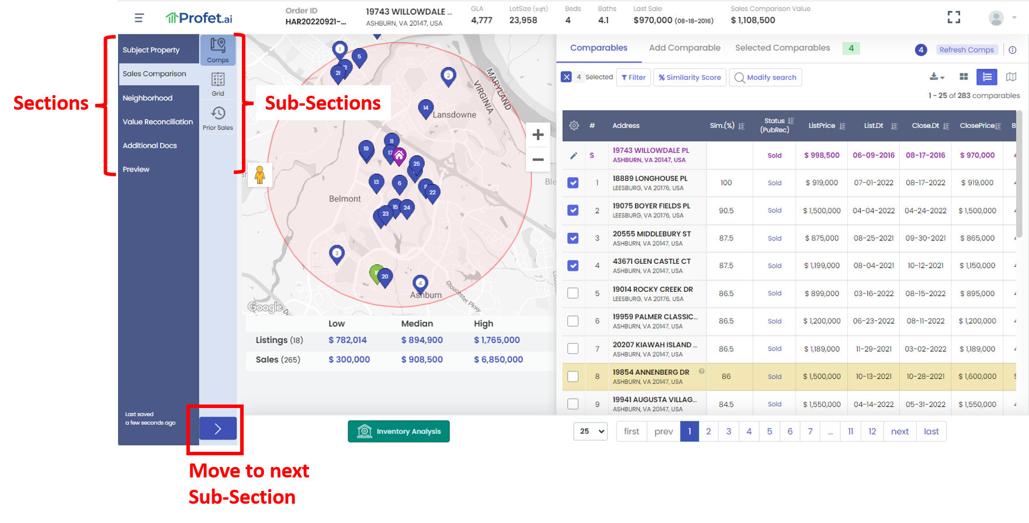Click the fullscreen expand icon

point(954,18)
